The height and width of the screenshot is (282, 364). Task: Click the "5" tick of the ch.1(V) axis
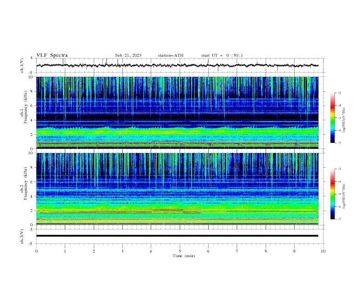point(32,58)
